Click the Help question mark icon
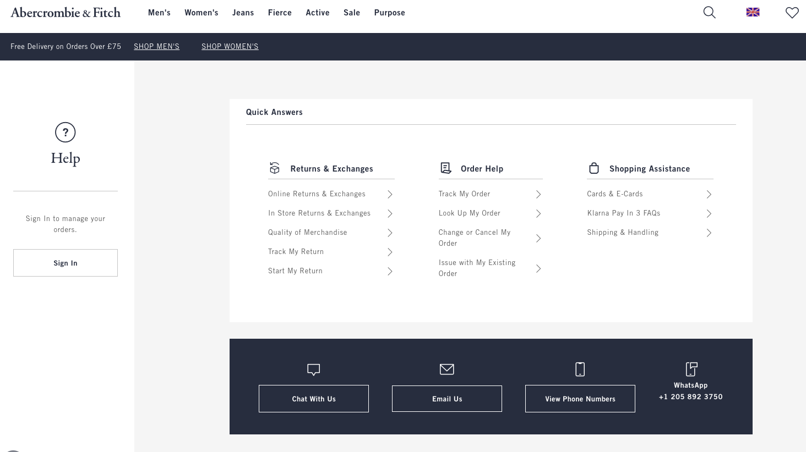Image resolution: width=806 pixels, height=452 pixels. 66,132
